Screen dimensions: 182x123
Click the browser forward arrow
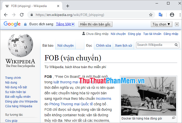pyautogui.click(x=14, y=15)
